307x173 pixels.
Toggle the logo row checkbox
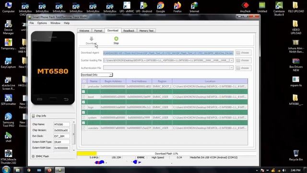pos(83,107)
